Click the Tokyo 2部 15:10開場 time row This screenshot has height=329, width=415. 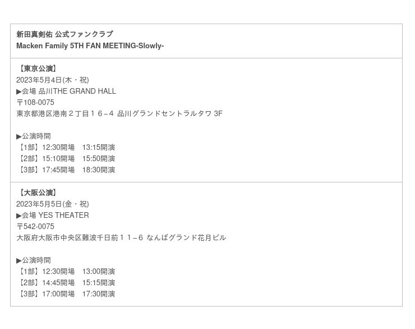click(66, 158)
